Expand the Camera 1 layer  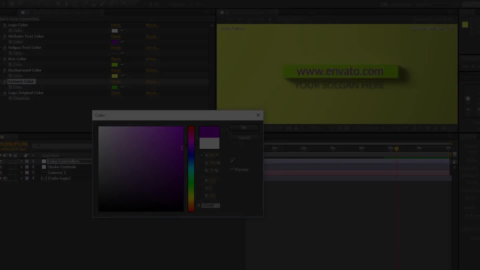coord(22,172)
